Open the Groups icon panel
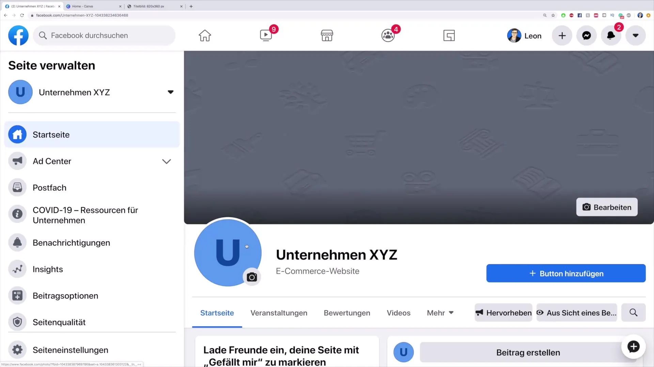This screenshot has height=367, width=654. [388, 35]
